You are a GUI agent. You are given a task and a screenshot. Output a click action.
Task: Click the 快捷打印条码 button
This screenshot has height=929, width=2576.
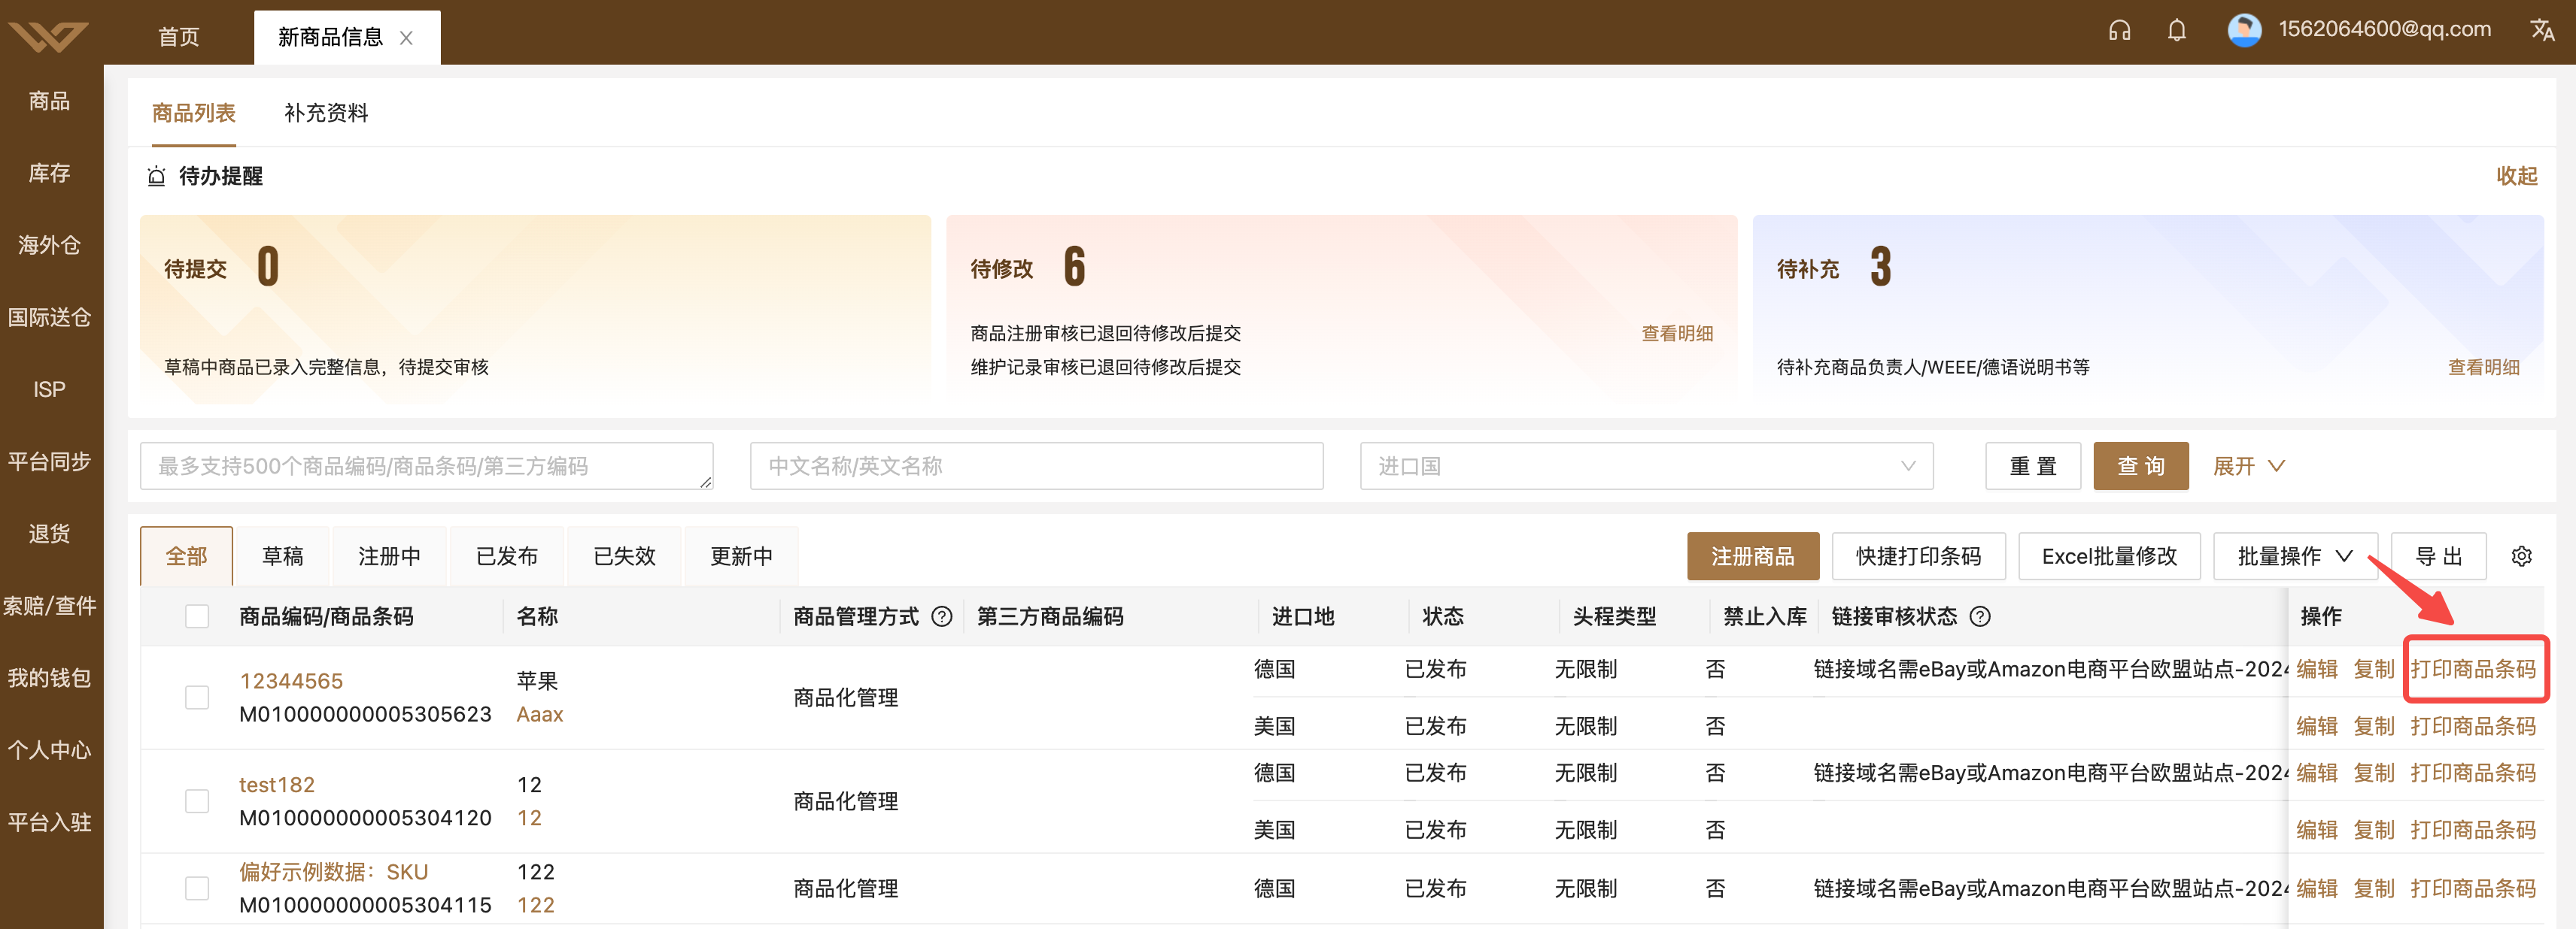tap(1918, 556)
